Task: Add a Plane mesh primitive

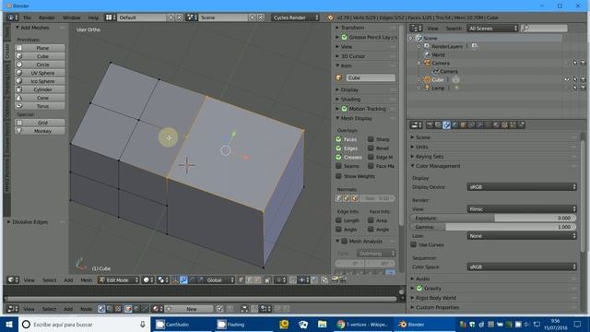Action: tap(40, 48)
